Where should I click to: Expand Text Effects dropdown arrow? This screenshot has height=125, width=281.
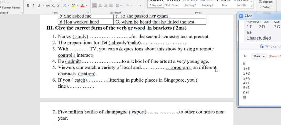[x=69, y=5]
